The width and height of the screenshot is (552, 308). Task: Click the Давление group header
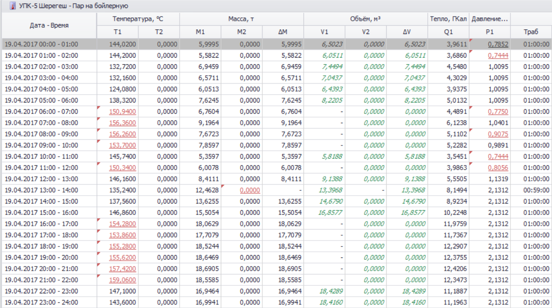[x=490, y=19]
